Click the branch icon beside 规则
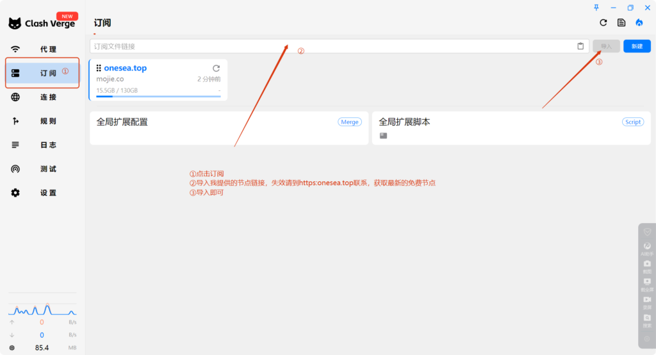656x355 pixels. coord(15,121)
